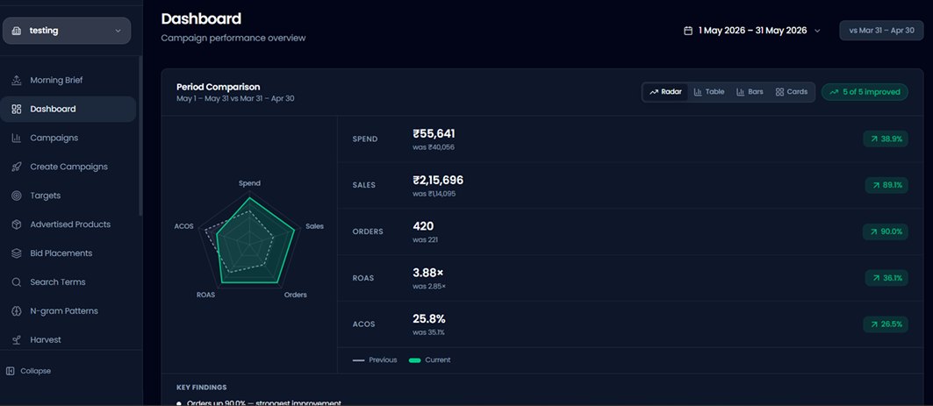This screenshot has width=933, height=406.
Task: Click the Orders 90.0% change badge
Action: point(886,231)
